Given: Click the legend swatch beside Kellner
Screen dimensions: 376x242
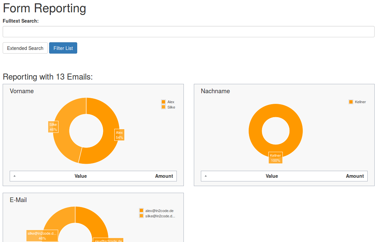Looking at the screenshot, I should 351,102.
